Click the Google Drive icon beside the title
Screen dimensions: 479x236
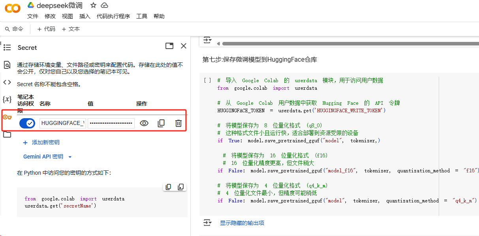[31, 5]
